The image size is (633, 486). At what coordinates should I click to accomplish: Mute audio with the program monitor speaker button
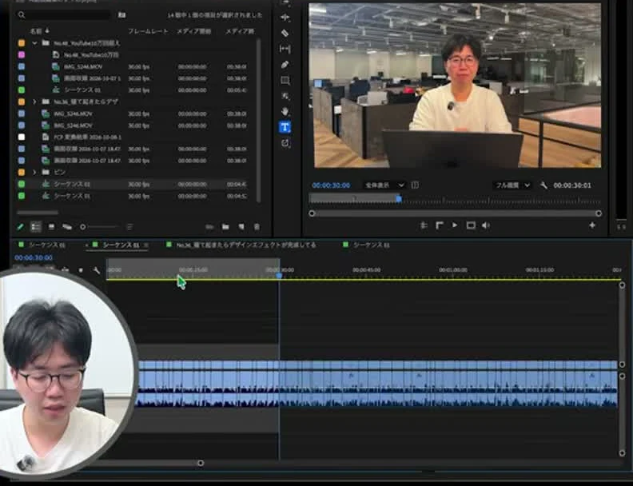point(486,225)
